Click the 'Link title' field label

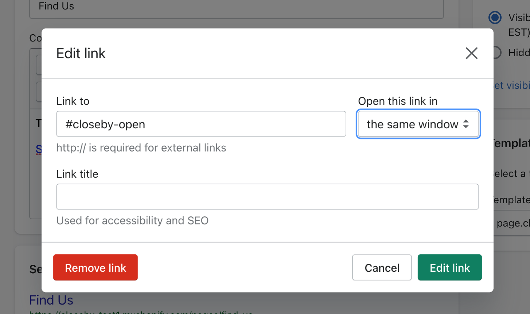(x=77, y=174)
